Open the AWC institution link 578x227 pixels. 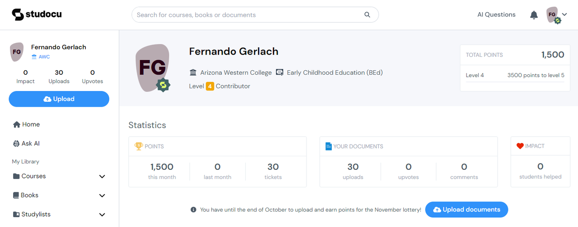pyautogui.click(x=41, y=57)
